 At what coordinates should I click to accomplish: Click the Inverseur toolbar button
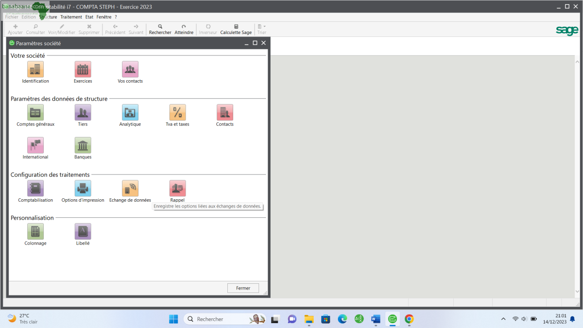click(x=208, y=29)
